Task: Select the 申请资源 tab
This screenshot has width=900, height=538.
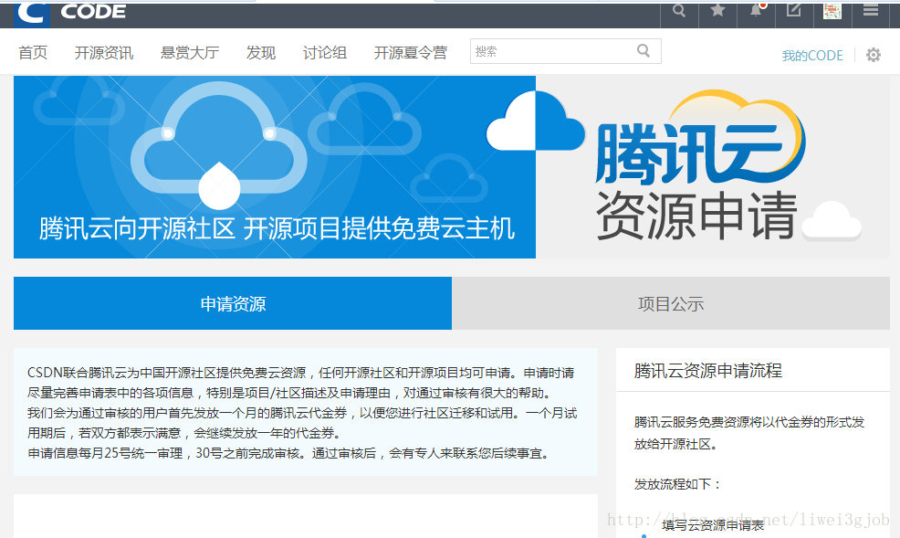Action: (x=233, y=303)
